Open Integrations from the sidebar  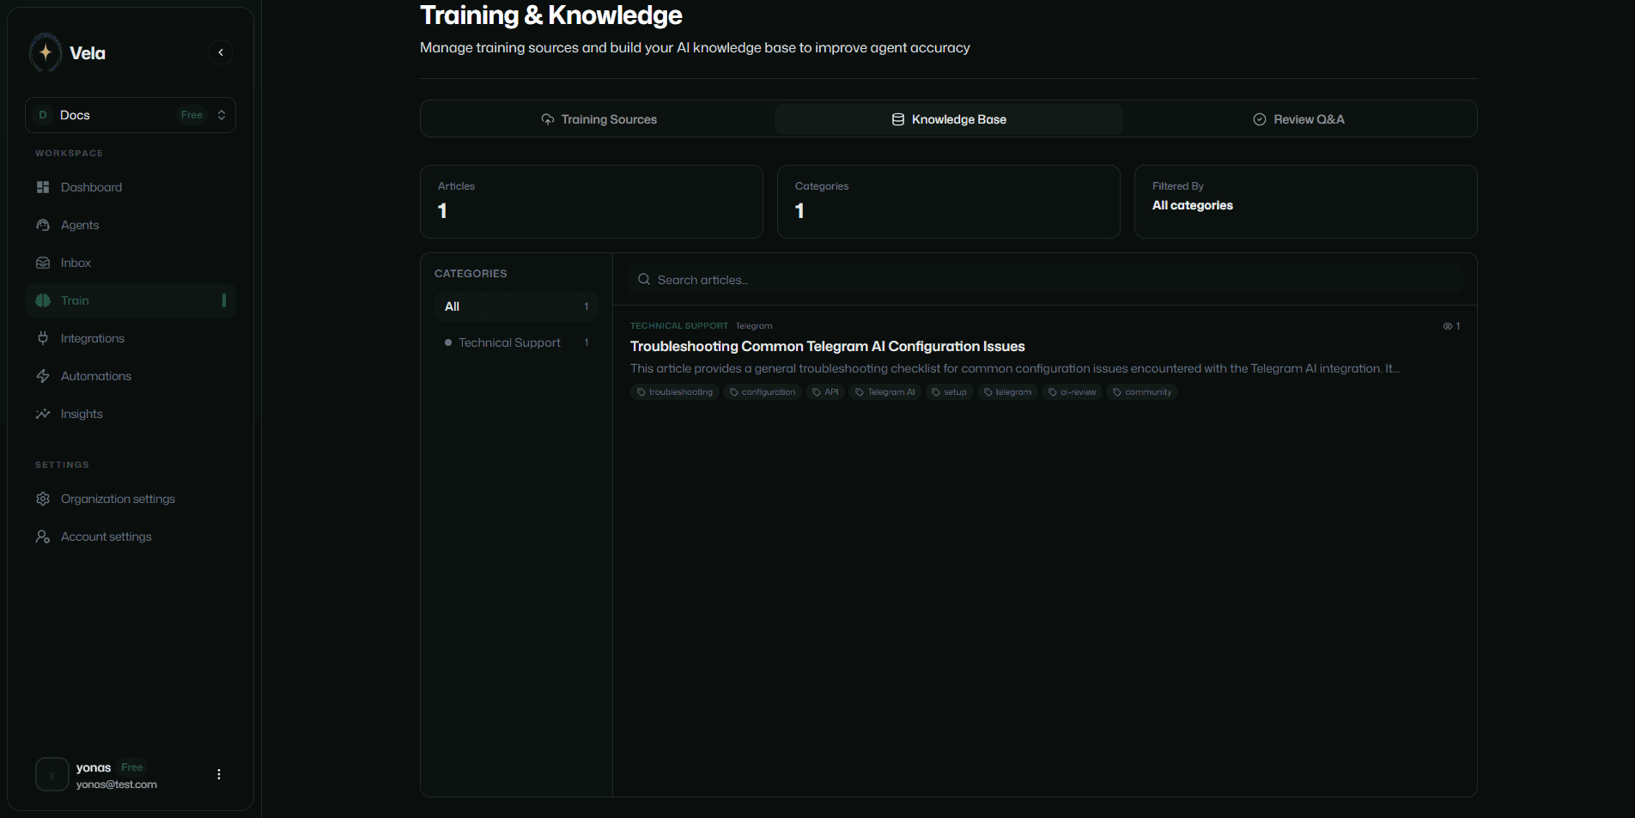(131, 338)
